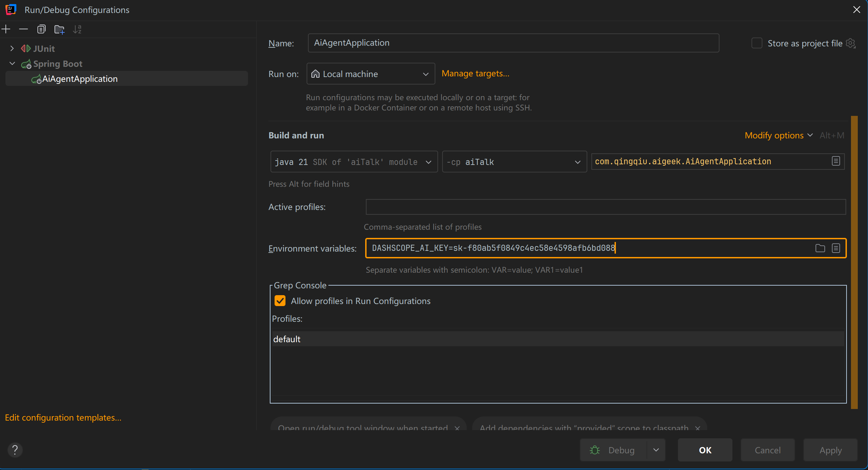Click the Copy Configuration icon
The image size is (868, 470).
click(41, 29)
